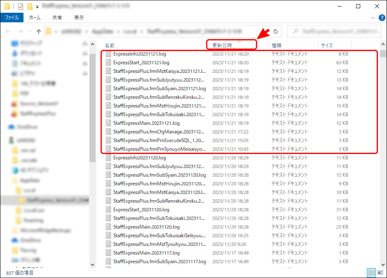Open the ファイル ribbon tab
The image size is (387, 278).
coord(12,17)
